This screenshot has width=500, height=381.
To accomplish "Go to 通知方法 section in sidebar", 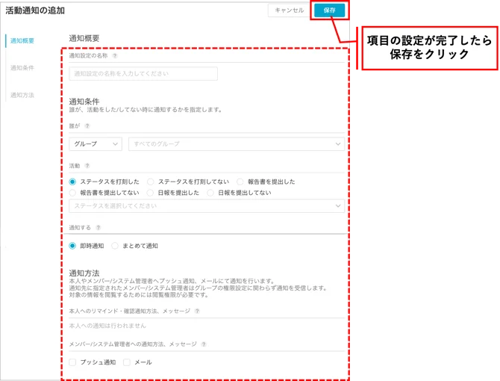I will [22, 95].
